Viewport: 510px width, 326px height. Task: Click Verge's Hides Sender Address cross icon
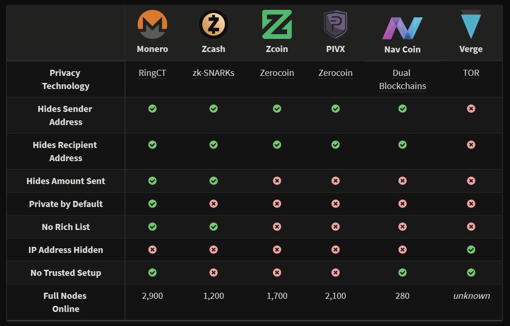pyautogui.click(x=471, y=109)
